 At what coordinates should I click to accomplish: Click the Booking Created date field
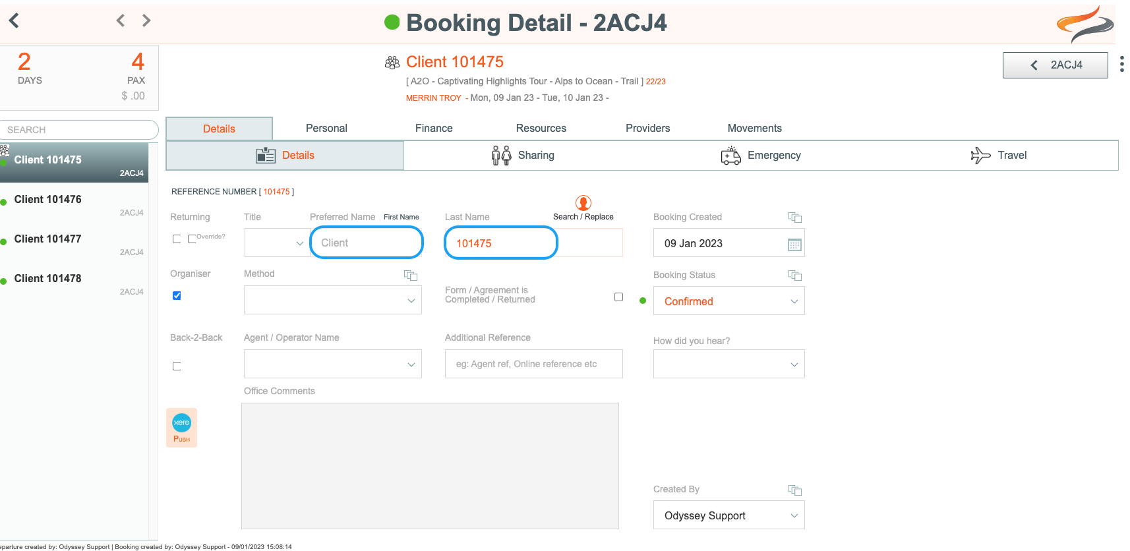[x=729, y=243]
